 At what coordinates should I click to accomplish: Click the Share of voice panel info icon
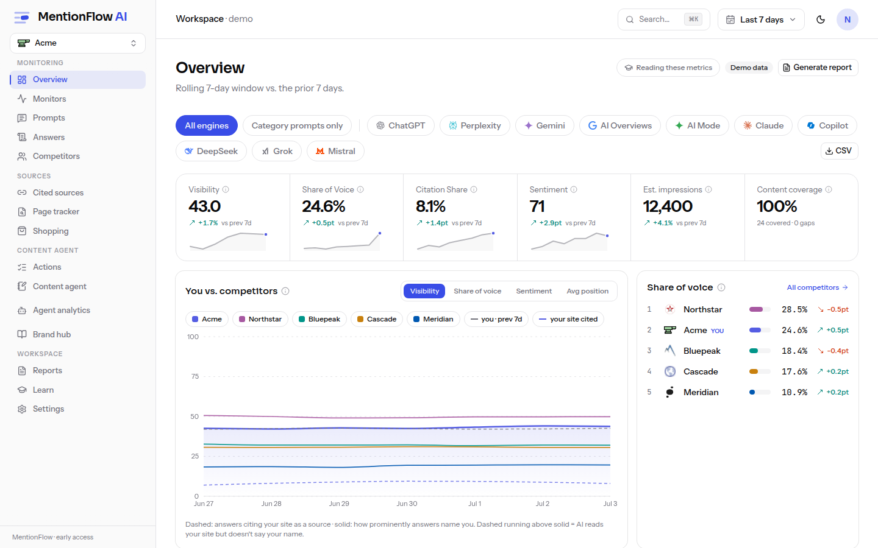(x=721, y=287)
